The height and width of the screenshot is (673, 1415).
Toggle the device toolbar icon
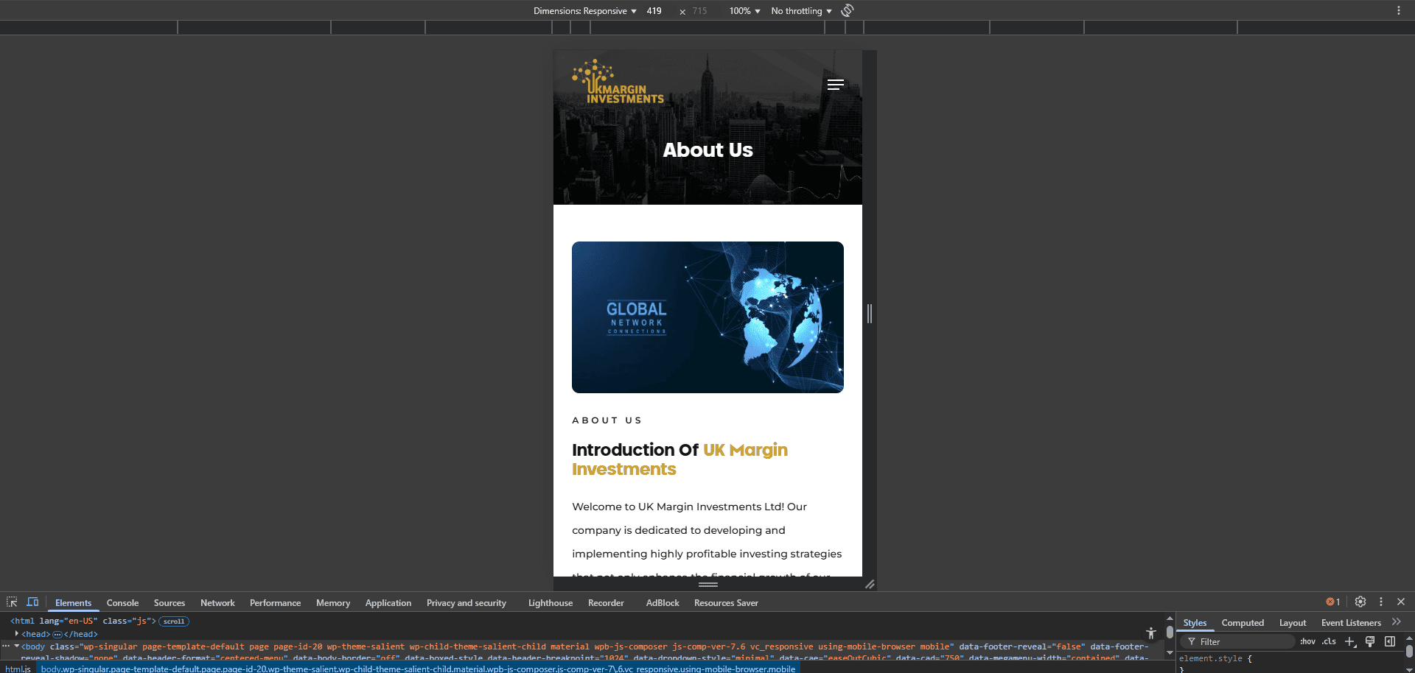pos(32,602)
